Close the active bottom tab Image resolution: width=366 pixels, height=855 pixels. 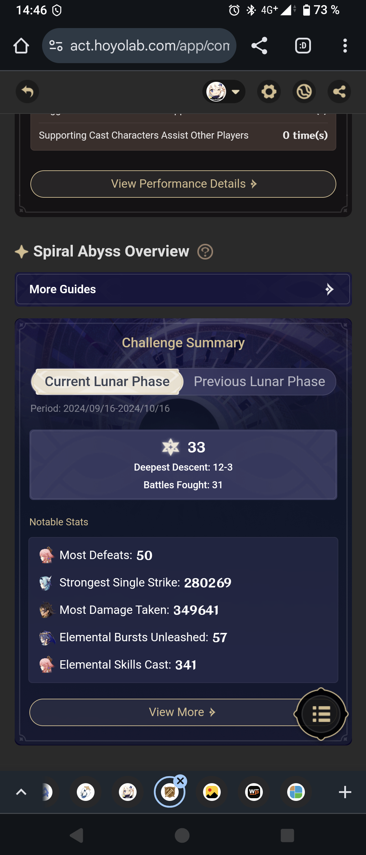(180, 781)
